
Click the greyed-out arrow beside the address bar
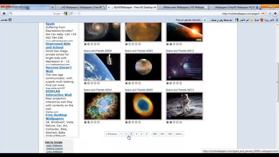270,14
